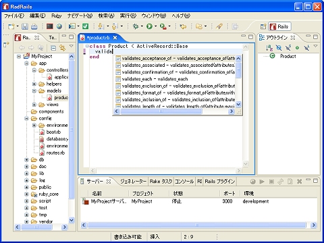Click the server browser globe icon
This screenshot has height=243, width=324.
pos(253,182)
